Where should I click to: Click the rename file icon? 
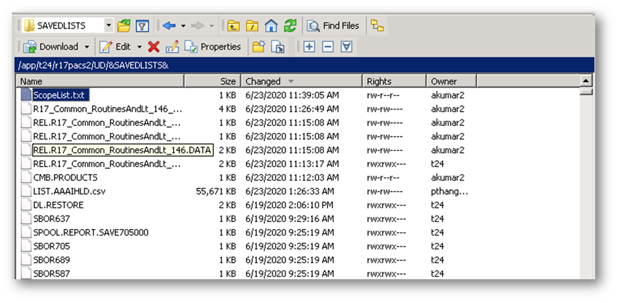172,47
